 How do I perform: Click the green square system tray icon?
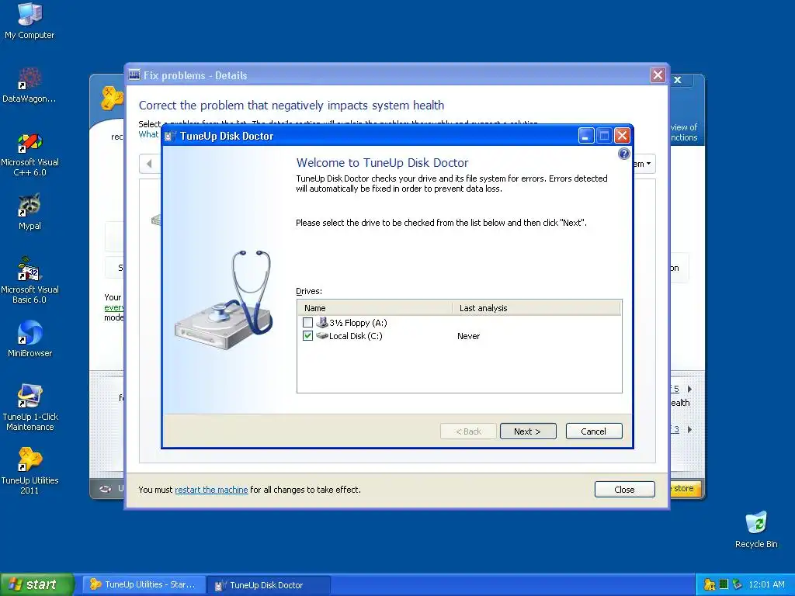pos(724,584)
